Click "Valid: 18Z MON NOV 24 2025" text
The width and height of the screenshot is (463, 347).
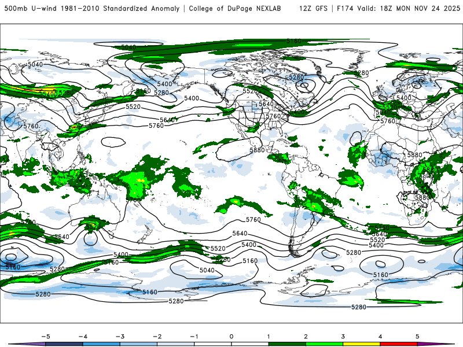point(409,8)
